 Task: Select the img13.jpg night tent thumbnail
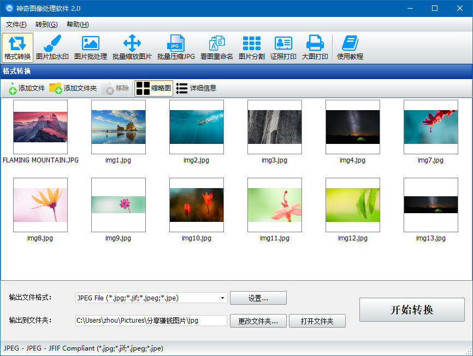(431, 205)
